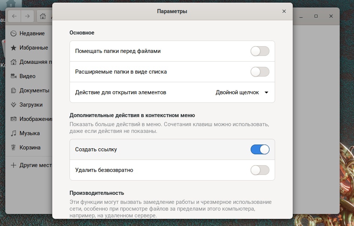
Task: Click the Trash bin icon in sidebar
Action: (x=14, y=148)
